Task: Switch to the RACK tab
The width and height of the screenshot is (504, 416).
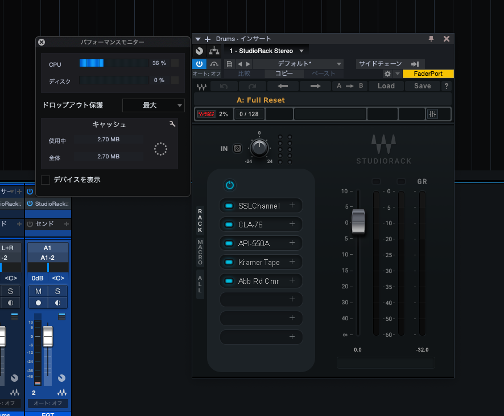Action: pos(200,221)
